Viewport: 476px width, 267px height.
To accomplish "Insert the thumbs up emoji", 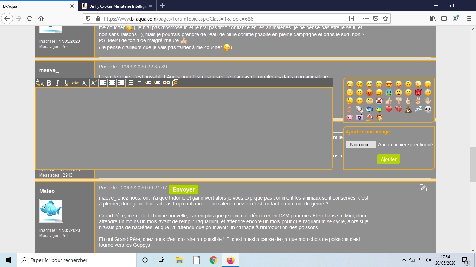I will [x=389, y=101].
